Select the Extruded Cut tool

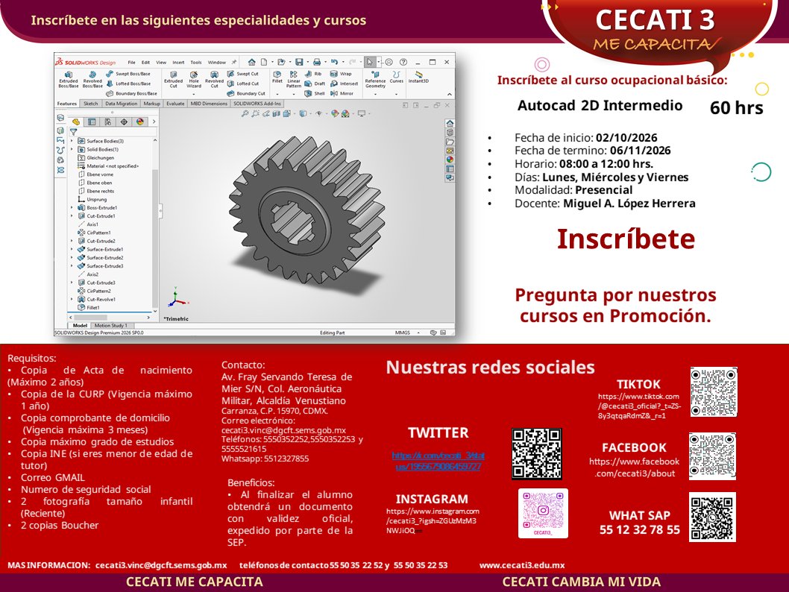(174, 80)
